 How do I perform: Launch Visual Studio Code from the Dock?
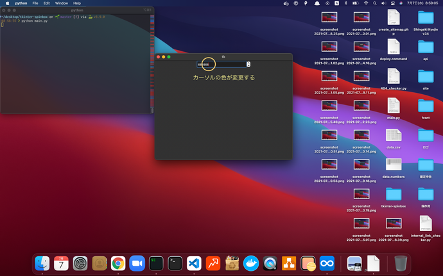(x=194, y=263)
